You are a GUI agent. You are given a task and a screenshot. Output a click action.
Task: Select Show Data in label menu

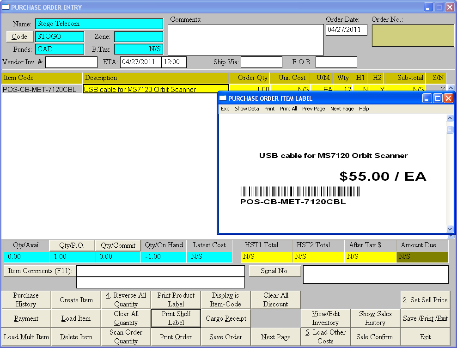(247, 109)
